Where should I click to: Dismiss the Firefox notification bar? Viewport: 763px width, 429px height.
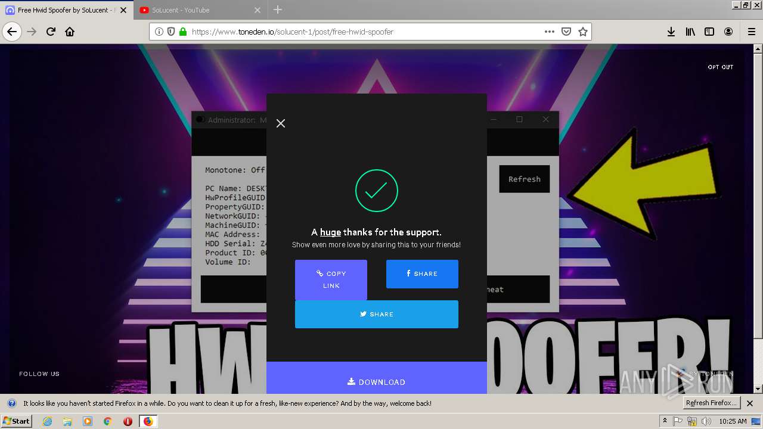click(x=750, y=403)
